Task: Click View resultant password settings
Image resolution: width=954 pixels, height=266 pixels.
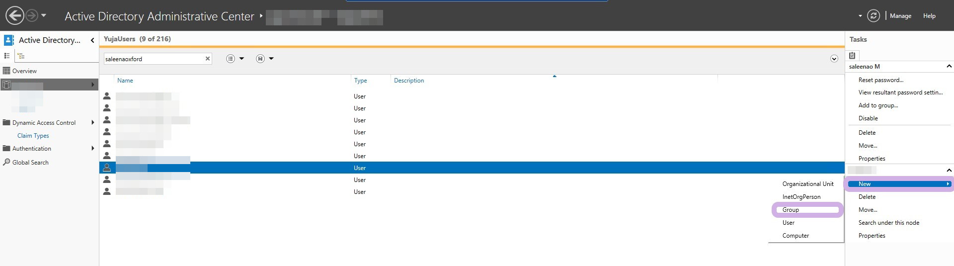Action: pos(900,92)
